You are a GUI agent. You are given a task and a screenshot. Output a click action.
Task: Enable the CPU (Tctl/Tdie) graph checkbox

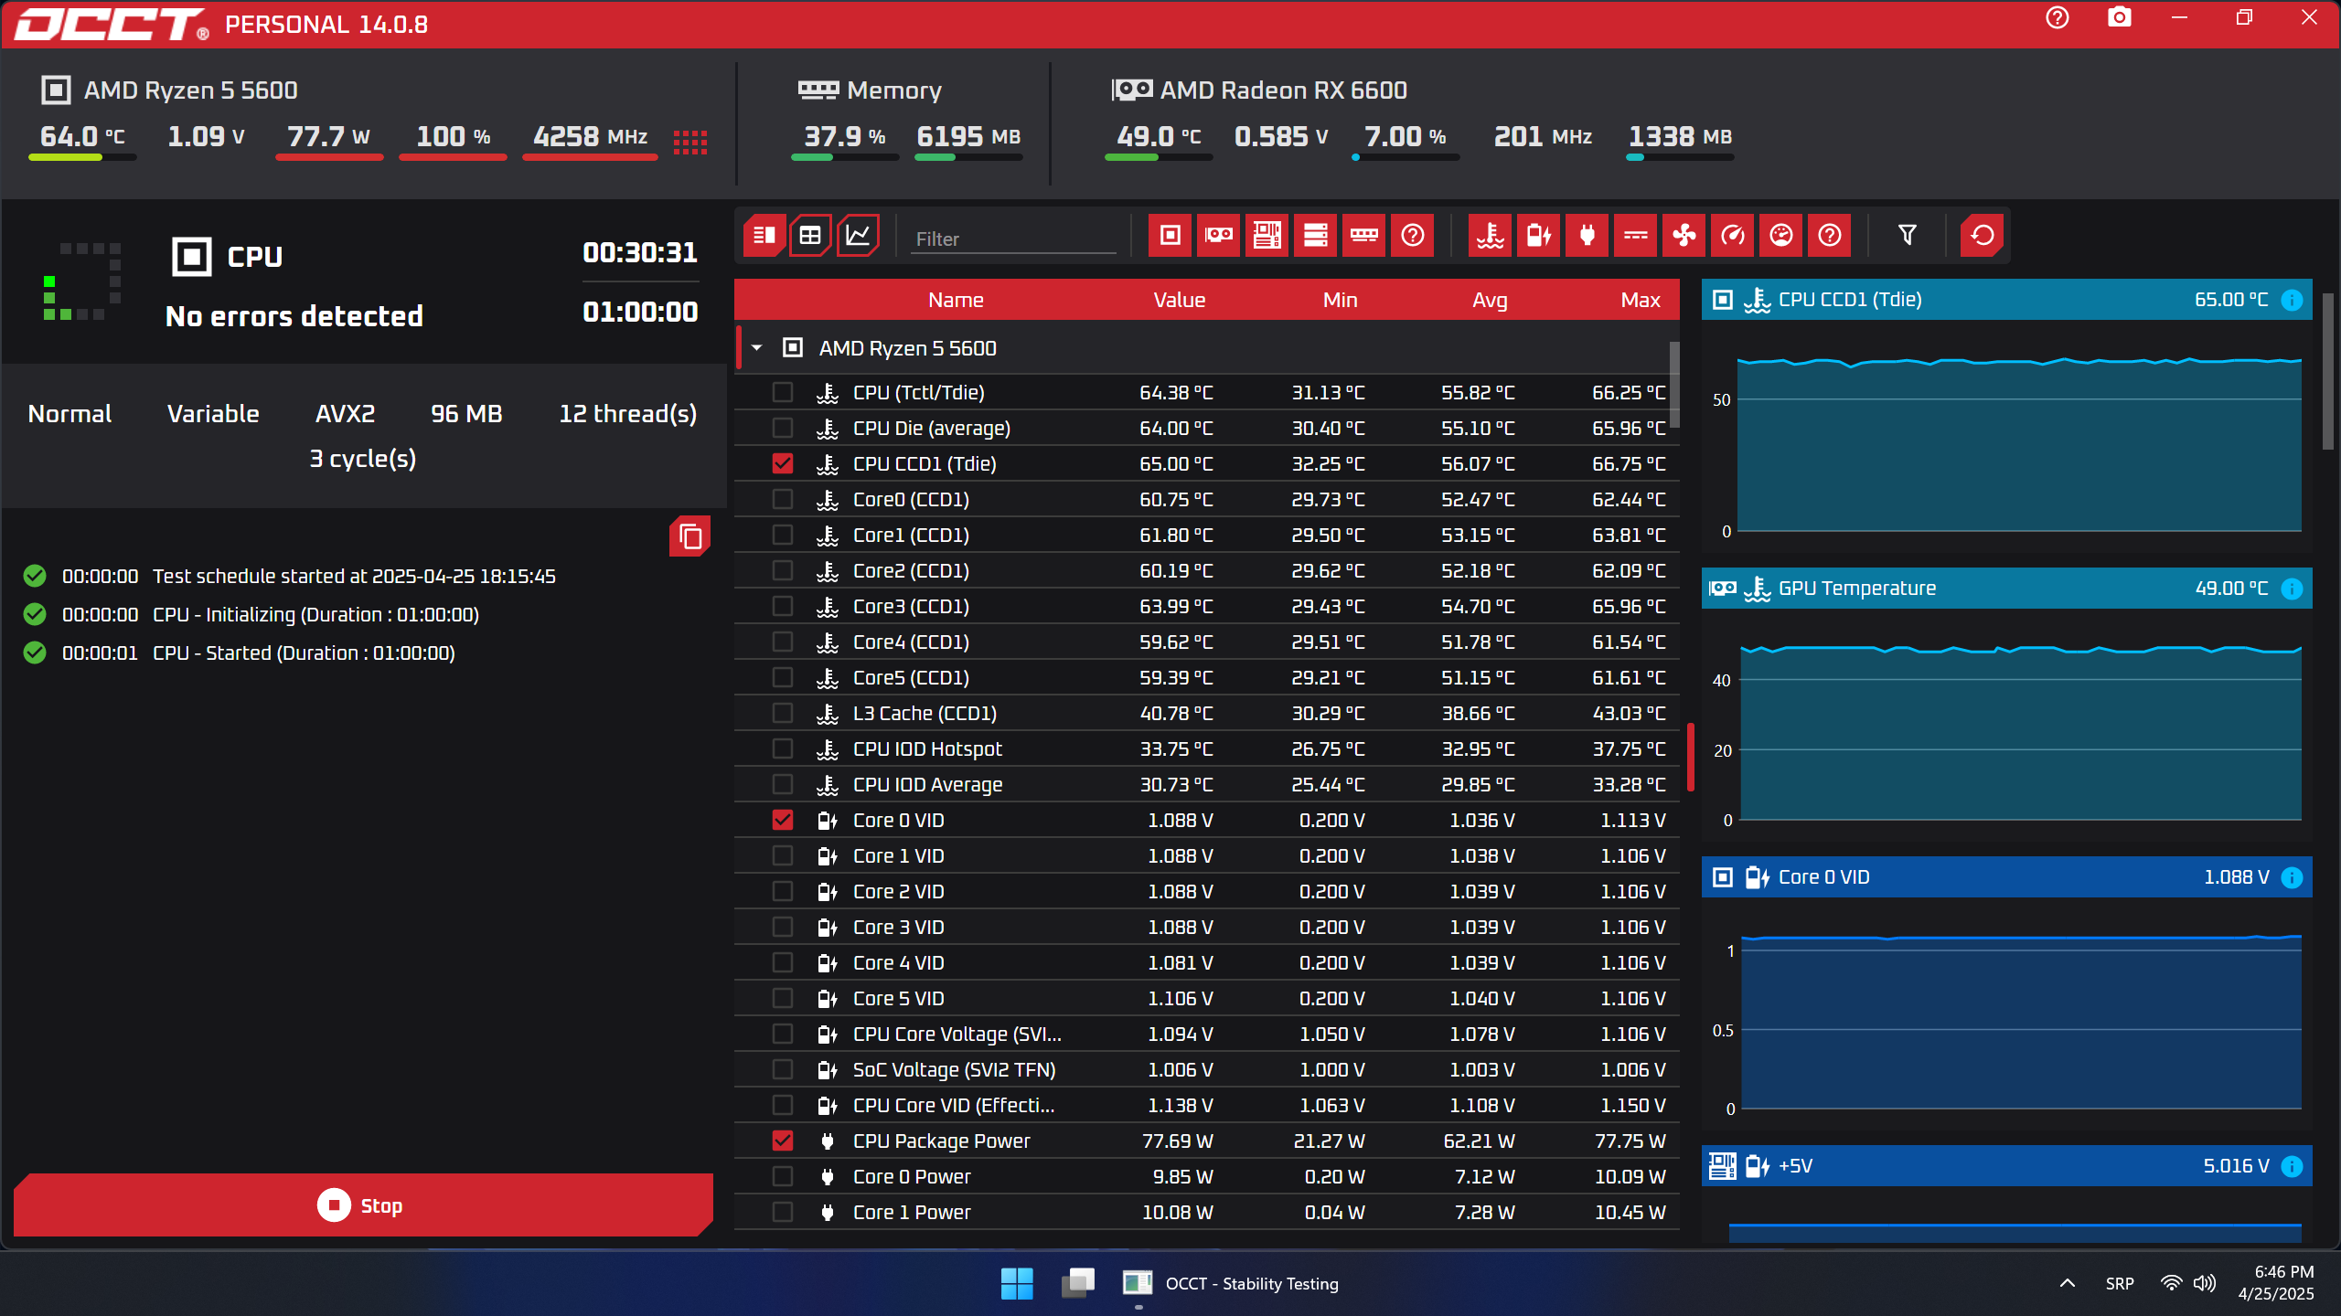point(783,392)
